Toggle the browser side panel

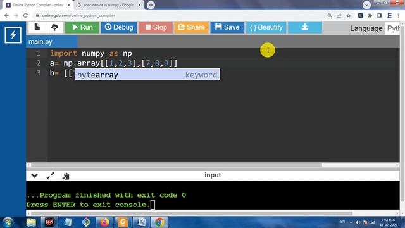click(380, 15)
